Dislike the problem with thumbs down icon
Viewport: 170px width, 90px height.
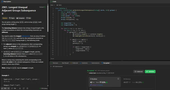tap(8, 88)
